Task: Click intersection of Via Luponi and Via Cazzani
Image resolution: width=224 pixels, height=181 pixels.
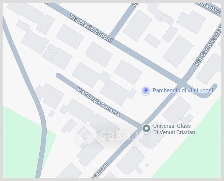Action: tap(182, 83)
